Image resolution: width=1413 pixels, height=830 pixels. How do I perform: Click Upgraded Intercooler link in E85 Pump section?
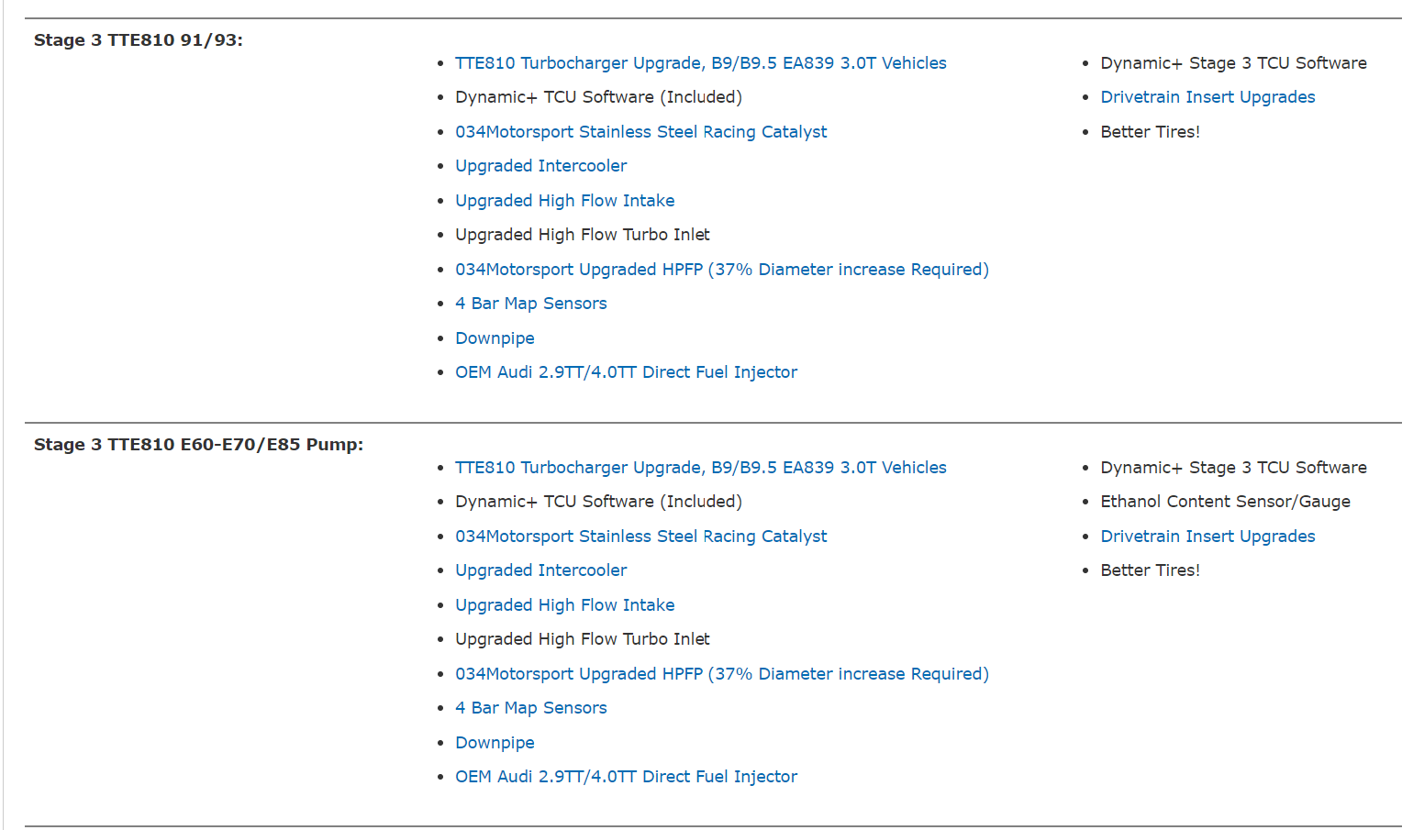[x=541, y=570]
